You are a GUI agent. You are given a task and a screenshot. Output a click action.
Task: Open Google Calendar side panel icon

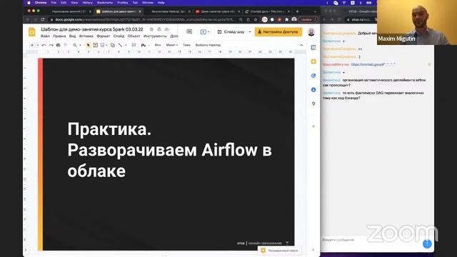313,48
